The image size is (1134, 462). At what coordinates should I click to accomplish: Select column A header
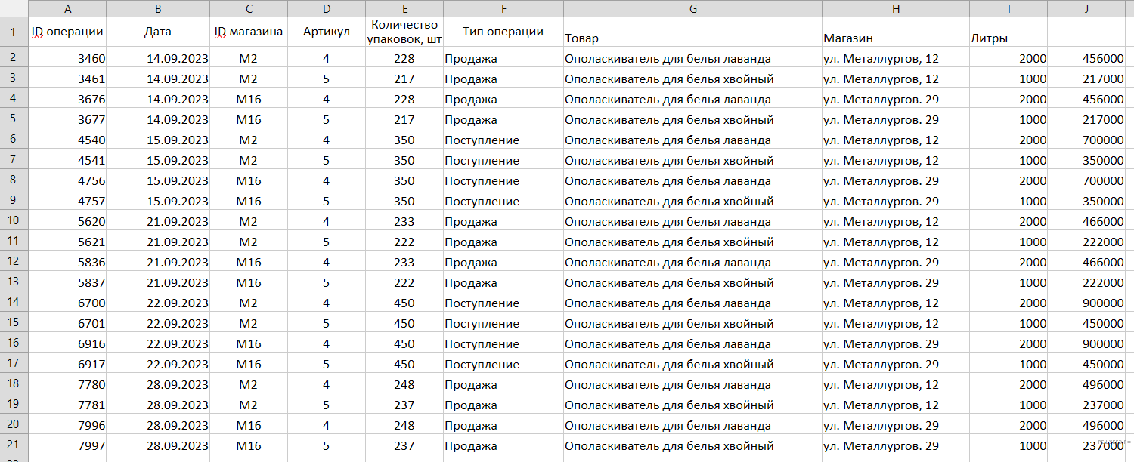[x=68, y=8]
